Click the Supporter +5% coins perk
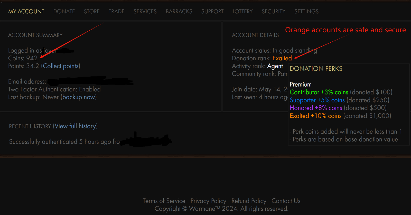 [x=317, y=100]
